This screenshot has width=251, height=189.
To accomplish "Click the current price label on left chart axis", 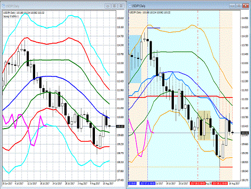I will point(120,126).
